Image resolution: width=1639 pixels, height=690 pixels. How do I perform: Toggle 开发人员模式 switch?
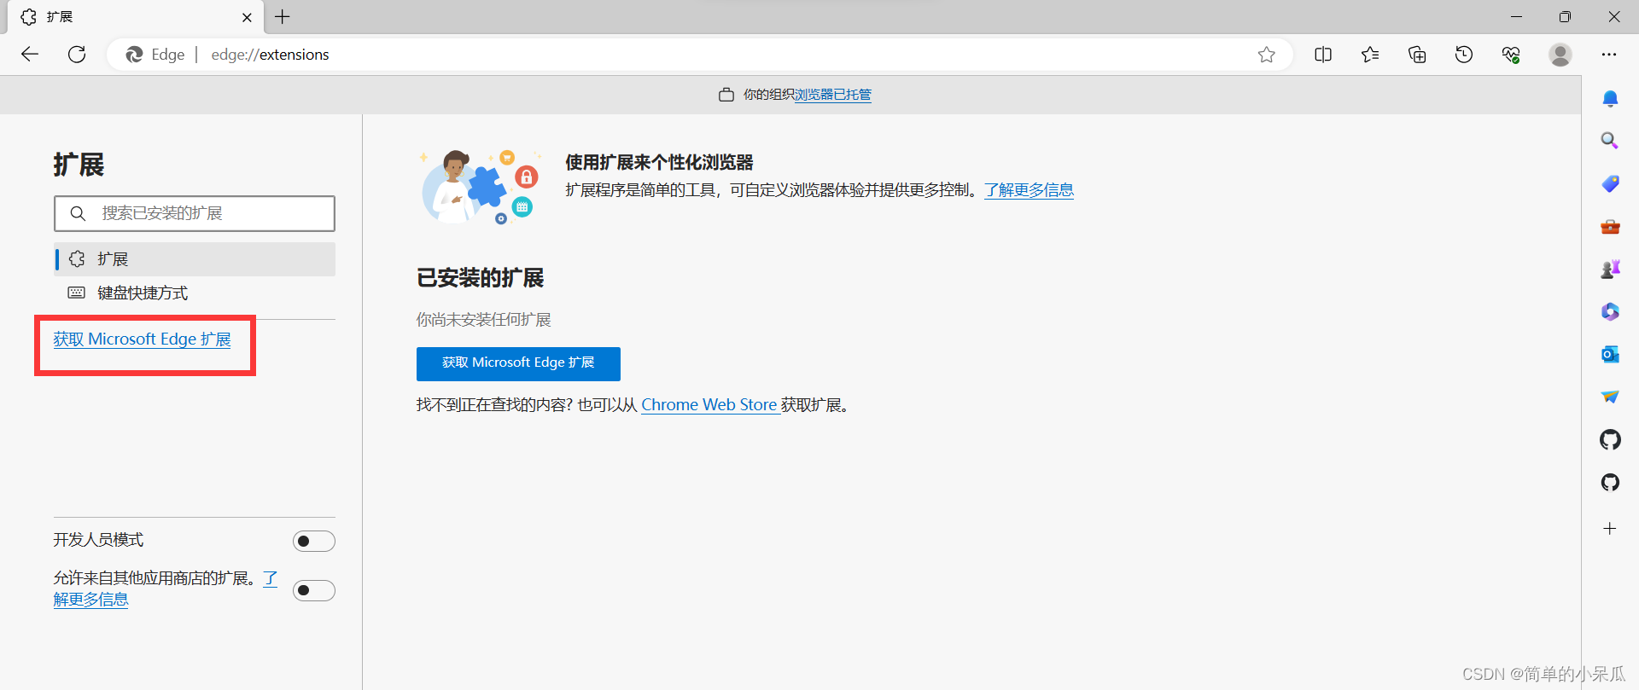[x=314, y=542]
